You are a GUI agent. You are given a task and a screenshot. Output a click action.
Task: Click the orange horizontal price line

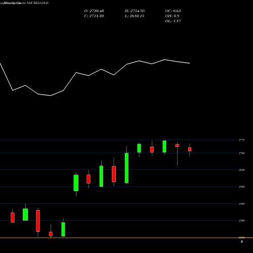126,238
